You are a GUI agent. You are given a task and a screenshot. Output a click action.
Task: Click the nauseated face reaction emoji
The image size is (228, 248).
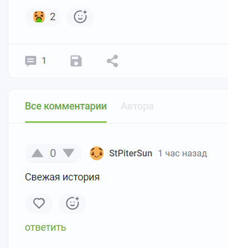(x=39, y=17)
